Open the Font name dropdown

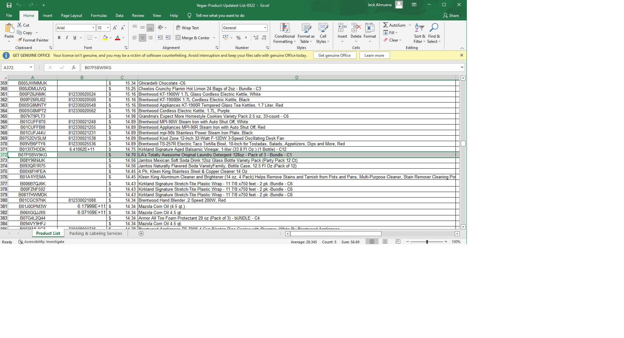point(93,28)
